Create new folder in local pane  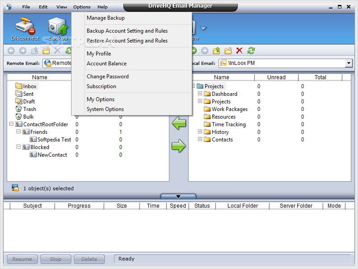(x=228, y=51)
